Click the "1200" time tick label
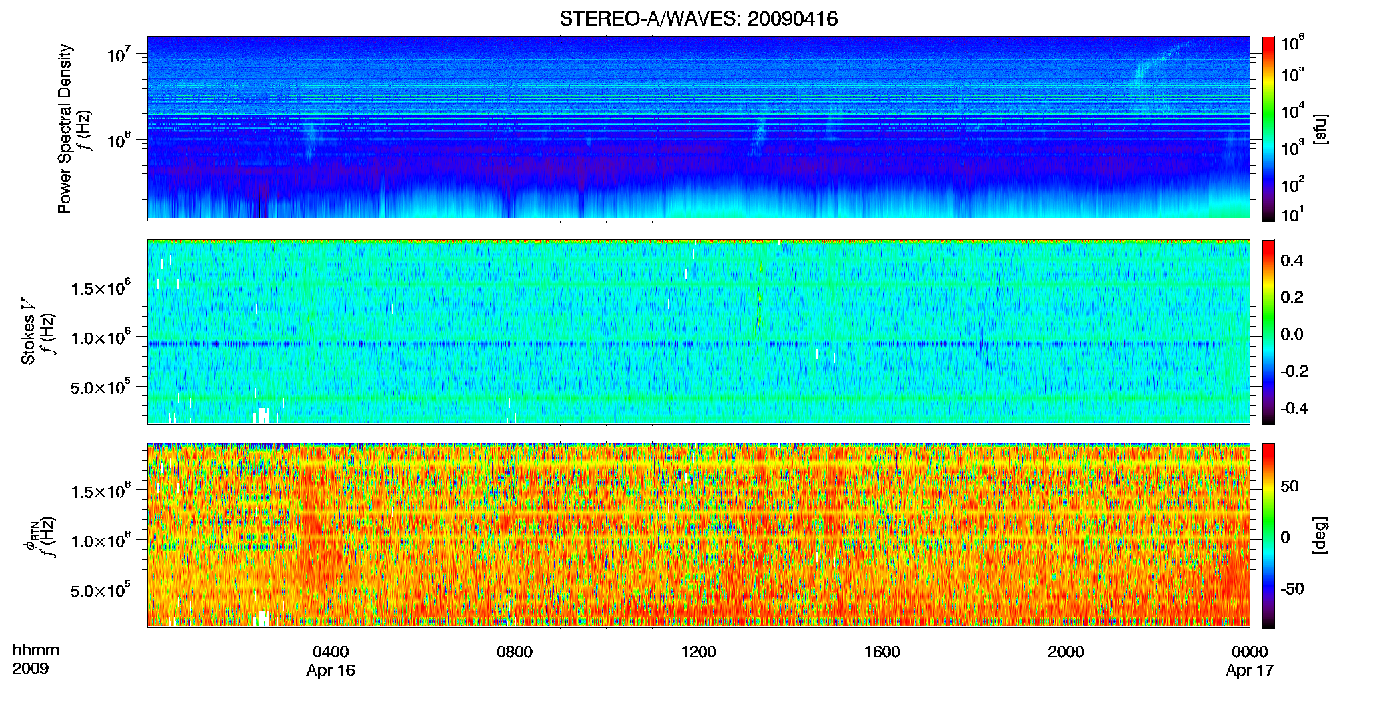1397x720 pixels. tap(698, 652)
